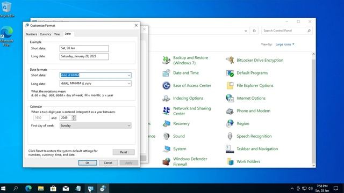Screen dimensions: 344x193
Task: Click the taskbar search magnifier
Action: (16, 188)
